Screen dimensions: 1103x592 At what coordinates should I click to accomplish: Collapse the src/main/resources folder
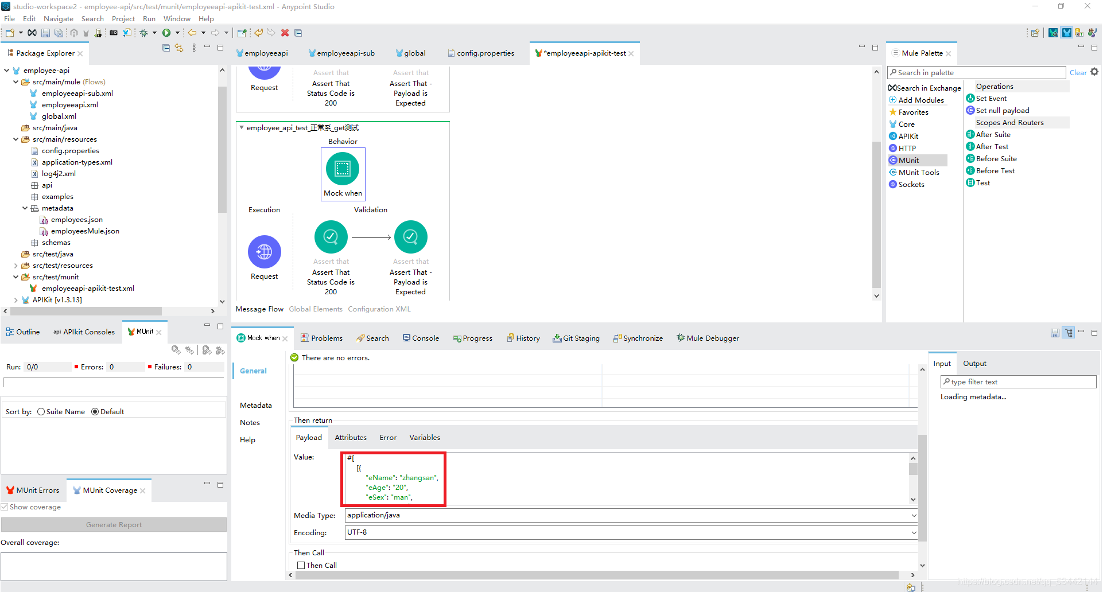tap(15, 139)
